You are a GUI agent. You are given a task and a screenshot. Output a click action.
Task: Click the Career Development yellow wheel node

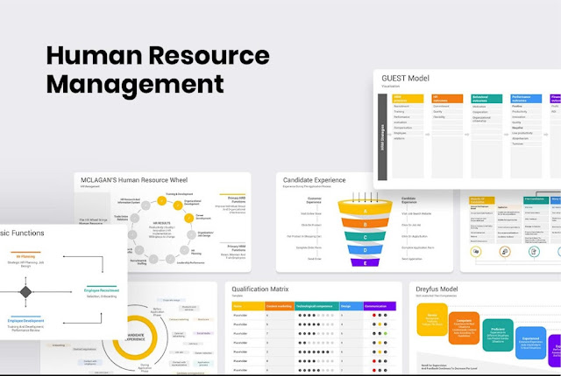tap(189, 218)
